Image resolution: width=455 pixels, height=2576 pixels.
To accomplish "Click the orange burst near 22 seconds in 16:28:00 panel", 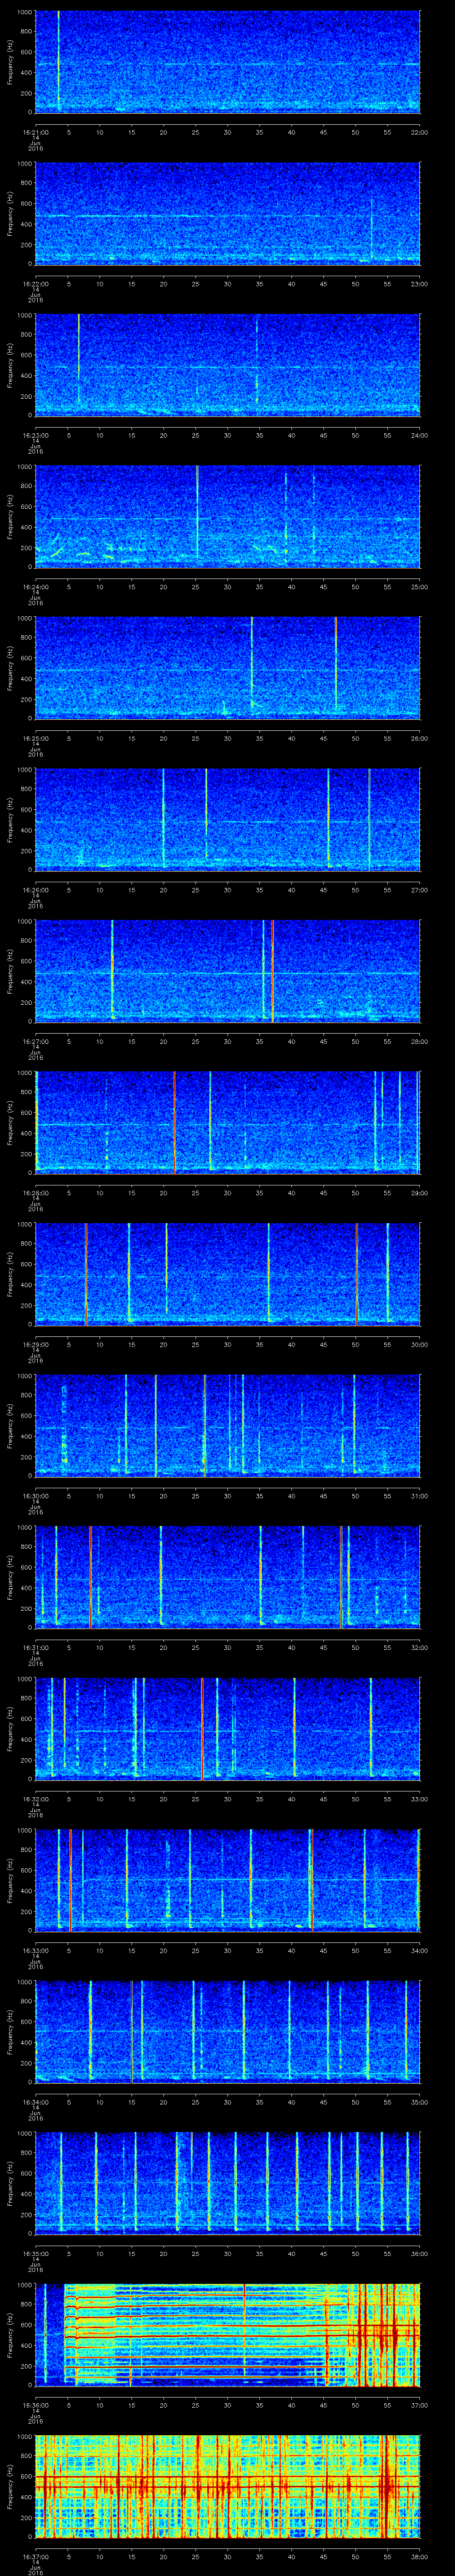I will 175,1123.
